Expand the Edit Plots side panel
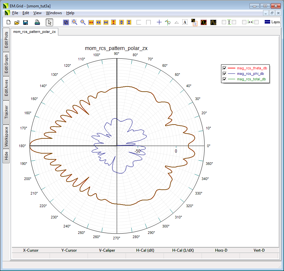Viewport: 284px width, 271px height. pyautogui.click(x=6, y=40)
